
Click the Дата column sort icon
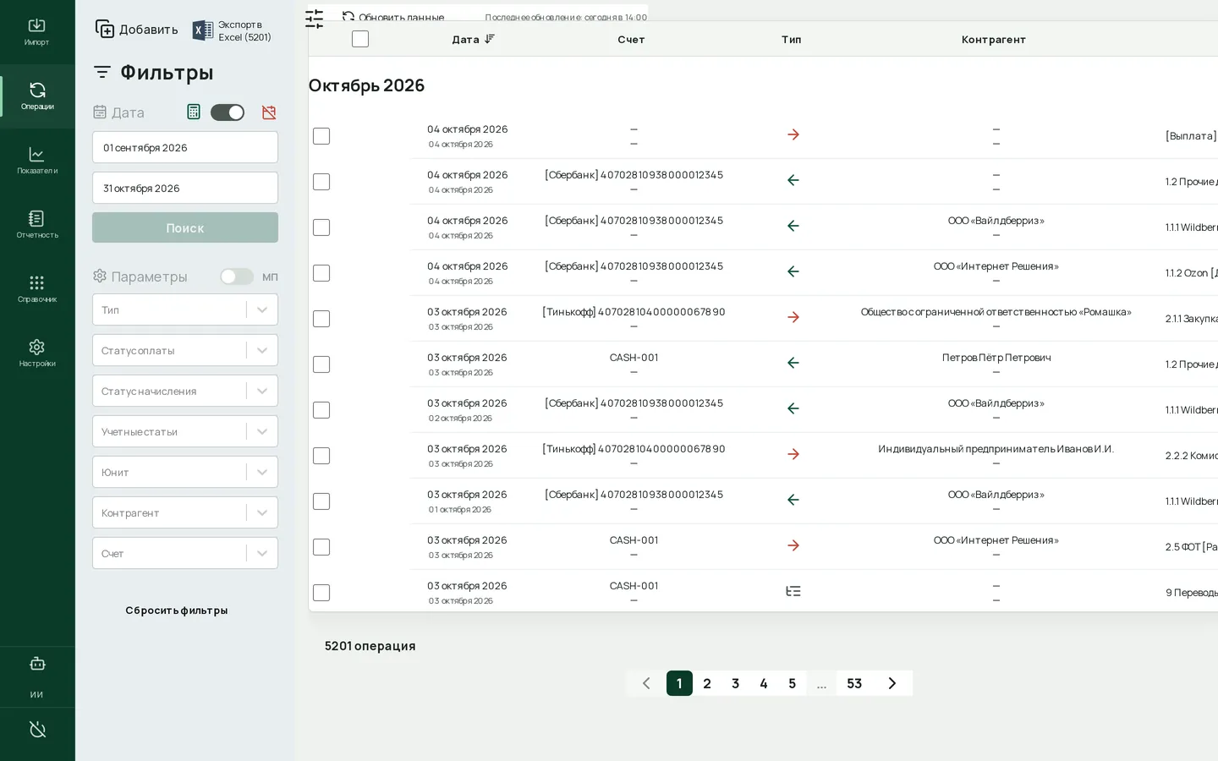[x=490, y=39]
